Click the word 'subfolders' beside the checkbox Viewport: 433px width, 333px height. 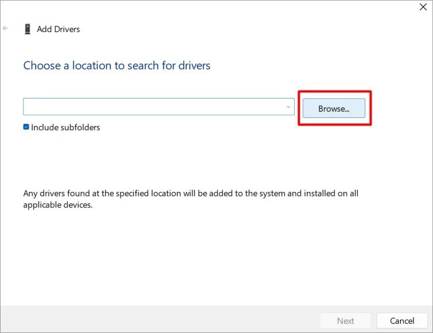80,127
